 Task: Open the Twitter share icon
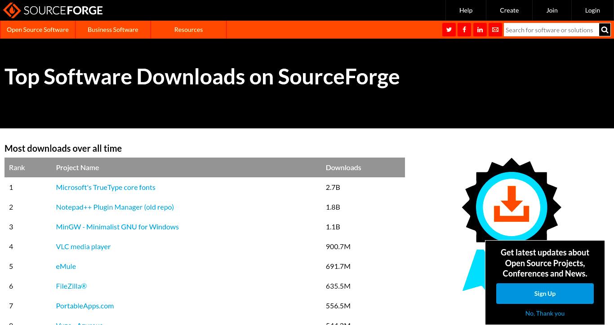click(x=449, y=30)
